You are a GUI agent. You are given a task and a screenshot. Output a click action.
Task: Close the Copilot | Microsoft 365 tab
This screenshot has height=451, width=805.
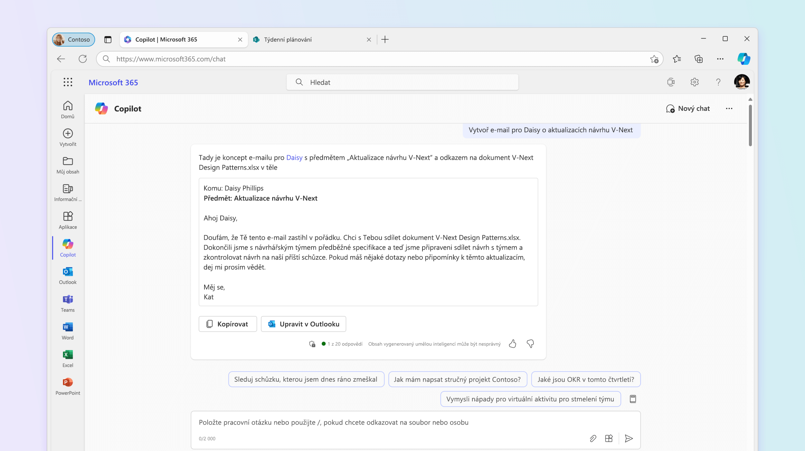coord(240,40)
